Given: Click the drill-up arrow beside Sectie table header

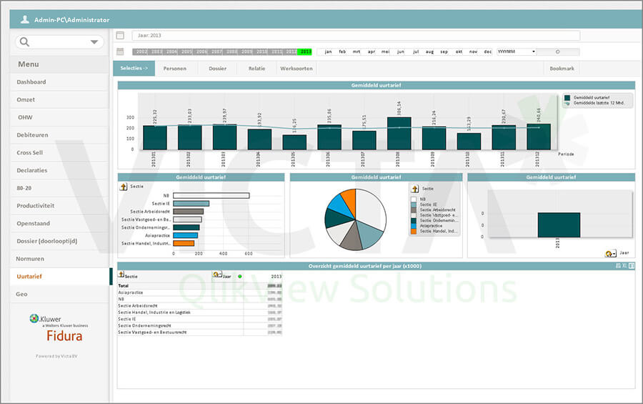Looking at the screenshot, I should tap(121, 274).
